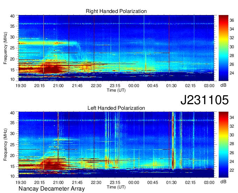Click "40" frequency tick of Right Handed plot
238x193 pixels.
pos(13,16)
